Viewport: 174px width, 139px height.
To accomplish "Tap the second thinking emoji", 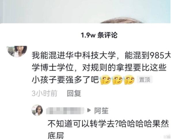I will coord(117,80).
